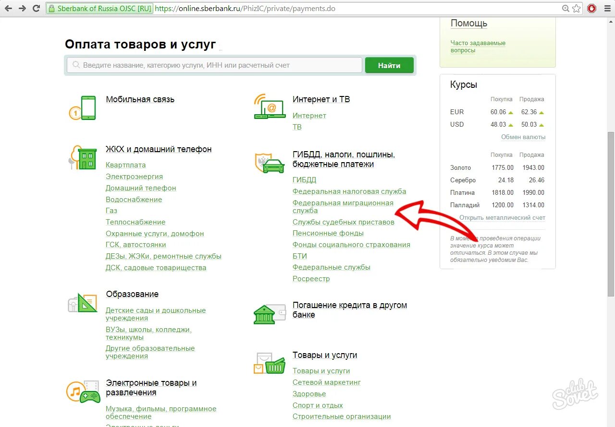This screenshot has width=615, height=427.
Task: Open Другие образовательные учреждения link
Action: pyautogui.click(x=150, y=352)
